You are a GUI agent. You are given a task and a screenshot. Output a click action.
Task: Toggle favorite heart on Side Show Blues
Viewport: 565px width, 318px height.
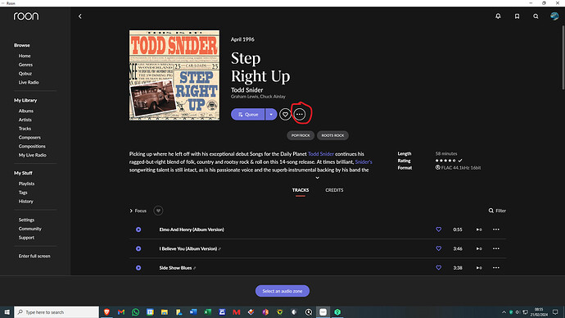439,267
